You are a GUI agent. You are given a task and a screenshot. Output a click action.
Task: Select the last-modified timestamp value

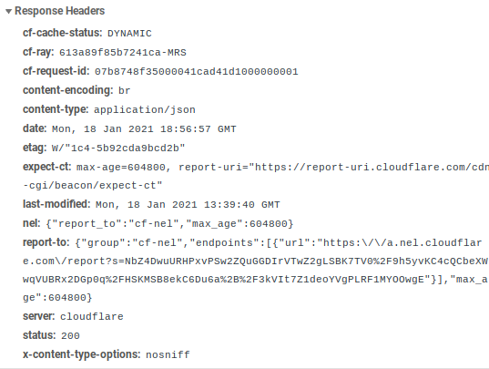(x=188, y=205)
